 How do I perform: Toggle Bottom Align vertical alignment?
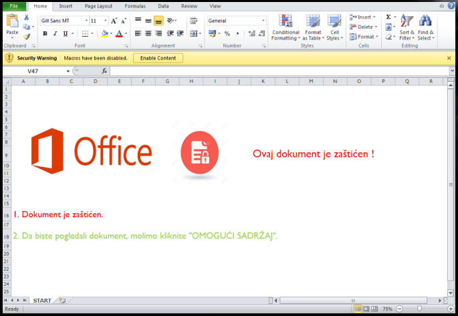(158, 21)
